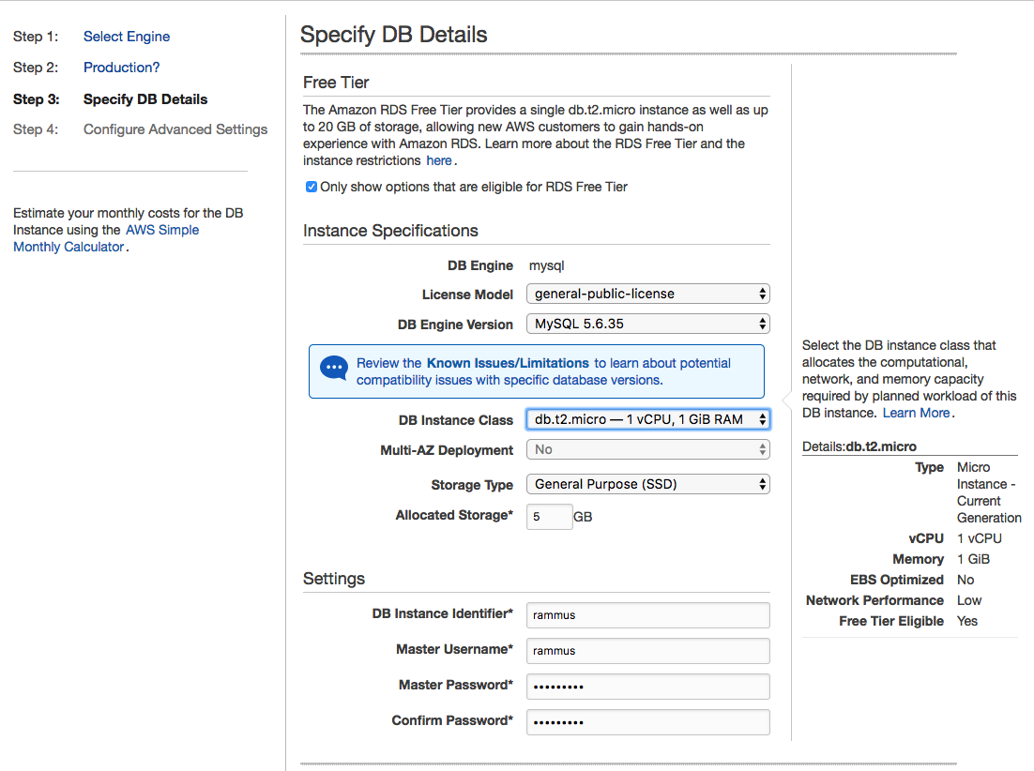1034x771 pixels.
Task: Open the License Model dropdown
Action: [647, 294]
